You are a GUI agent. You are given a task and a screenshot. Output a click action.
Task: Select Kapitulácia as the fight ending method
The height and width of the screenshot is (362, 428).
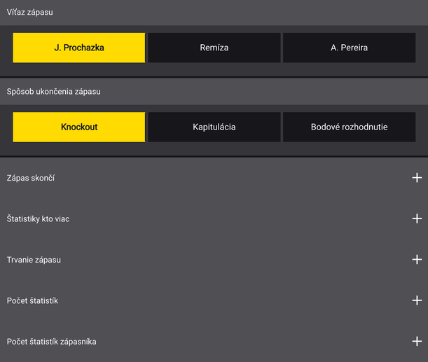point(214,127)
